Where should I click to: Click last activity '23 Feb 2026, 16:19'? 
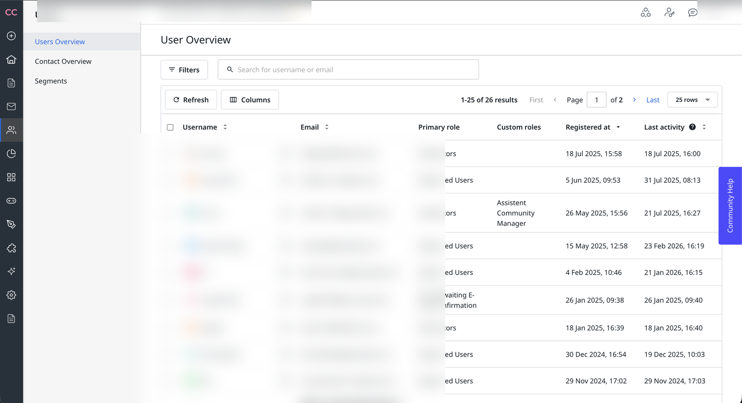[x=674, y=246]
